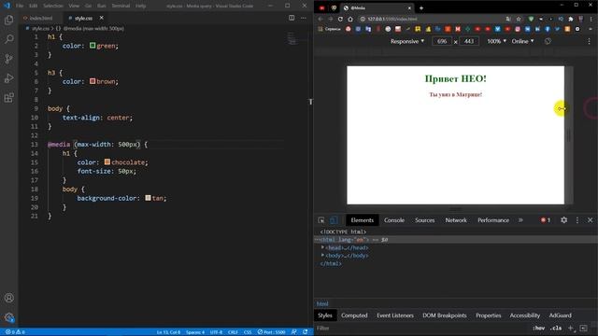Viewport: 598px width, 336px height.
Task: Click the Port: 5500 Live Server status
Action: tap(271, 332)
